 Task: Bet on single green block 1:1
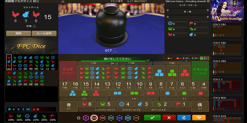(184, 93)
